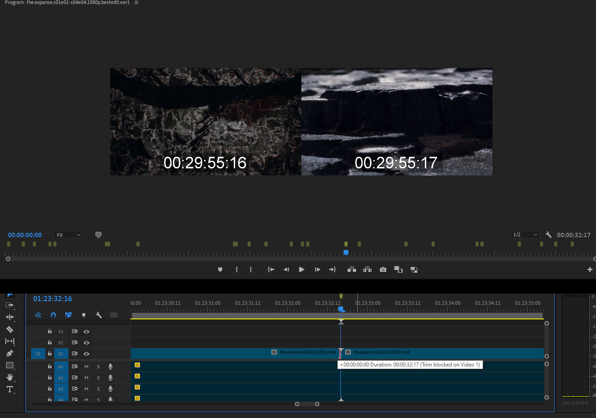
Task: Hide track V3 output with eye icon
Action: pyautogui.click(x=86, y=331)
